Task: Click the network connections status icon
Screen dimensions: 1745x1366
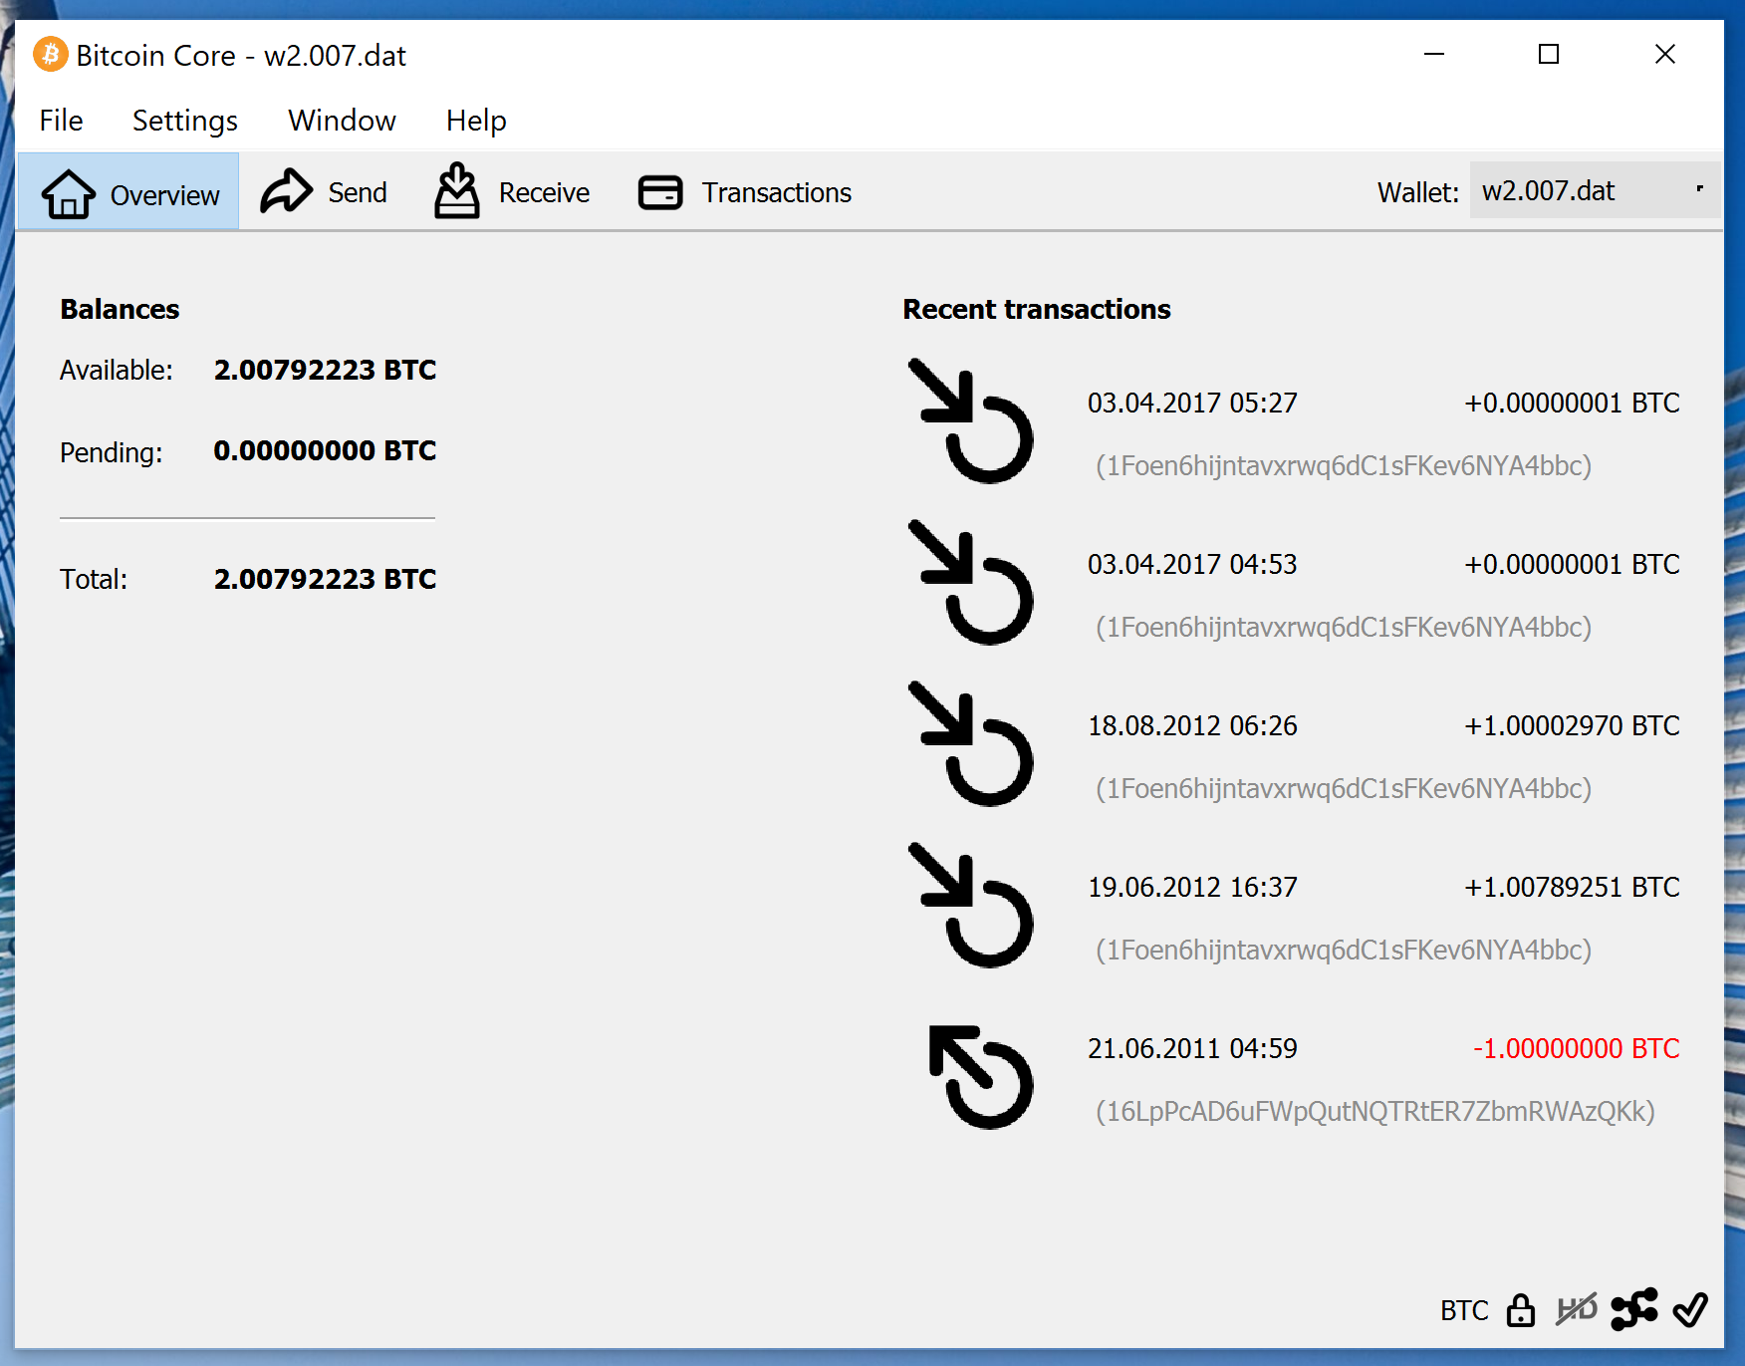Action: 1633,1309
